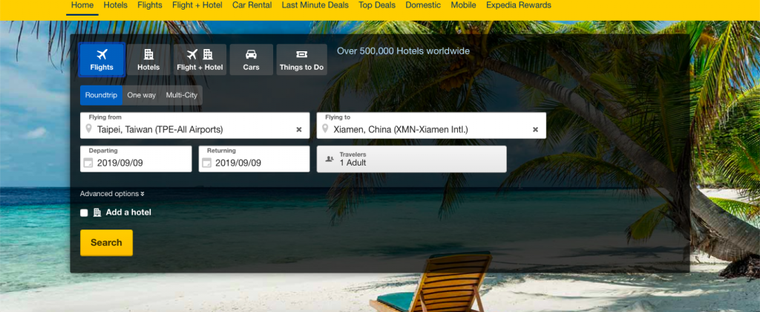Open the Hotels building tab

148,59
